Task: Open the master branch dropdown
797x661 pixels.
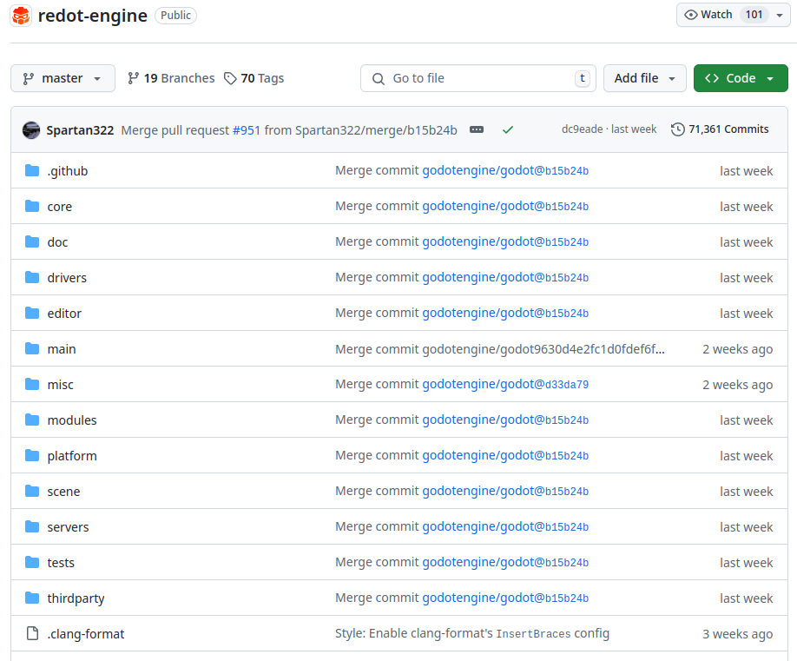Action: [x=63, y=78]
